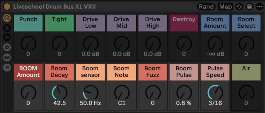
Task: Select the Pulse Speed macro label
Action: pos(215,72)
